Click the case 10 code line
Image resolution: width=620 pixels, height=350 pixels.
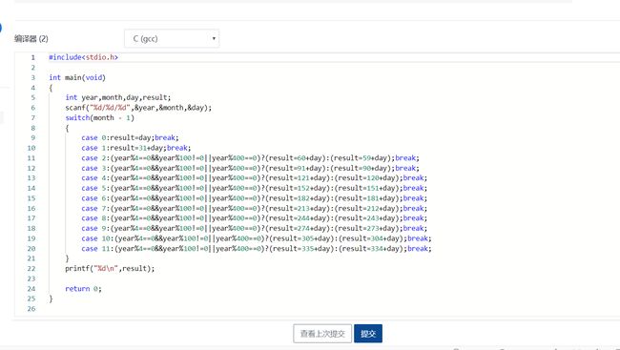point(257,238)
